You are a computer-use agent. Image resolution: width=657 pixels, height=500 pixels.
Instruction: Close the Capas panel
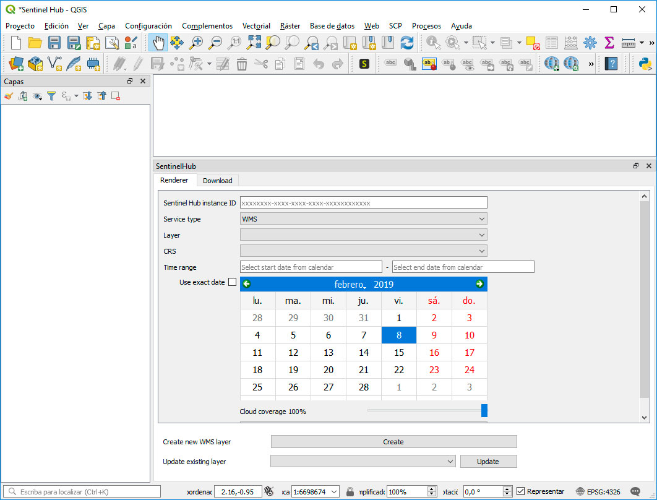point(143,81)
